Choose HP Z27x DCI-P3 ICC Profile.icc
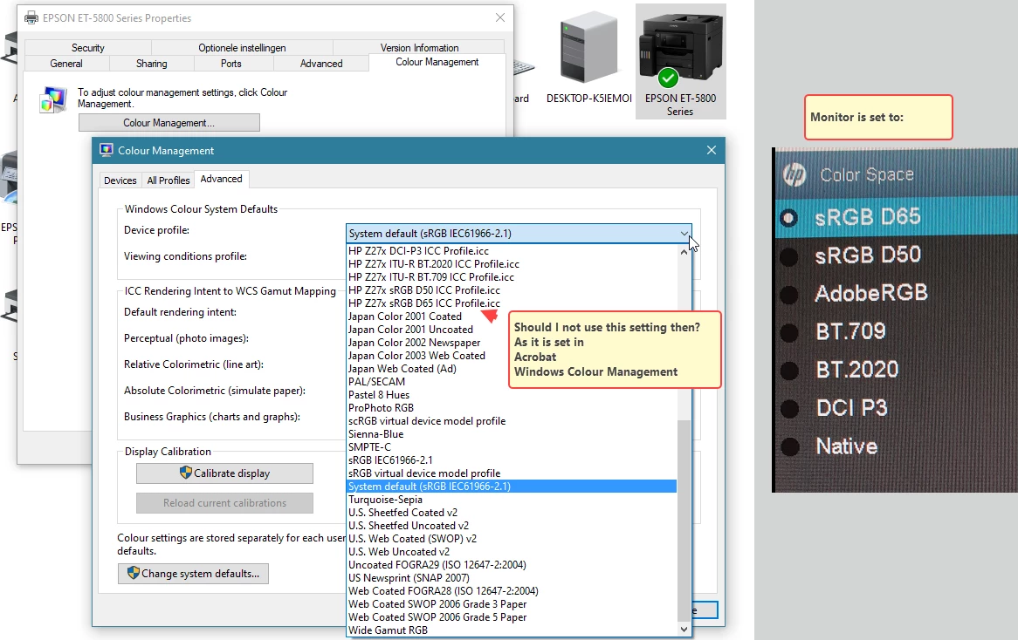The width and height of the screenshot is (1018, 640). 512,251
